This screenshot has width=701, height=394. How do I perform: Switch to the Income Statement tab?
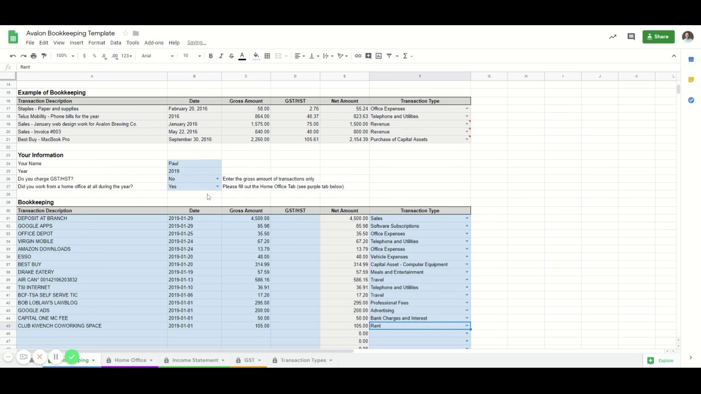pyautogui.click(x=195, y=360)
